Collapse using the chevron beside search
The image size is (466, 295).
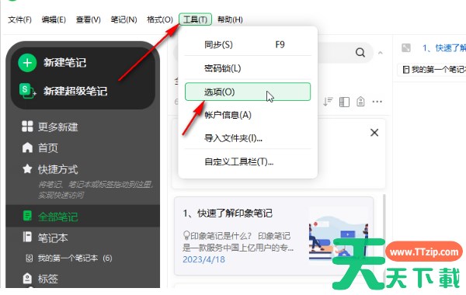click(x=380, y=53)
